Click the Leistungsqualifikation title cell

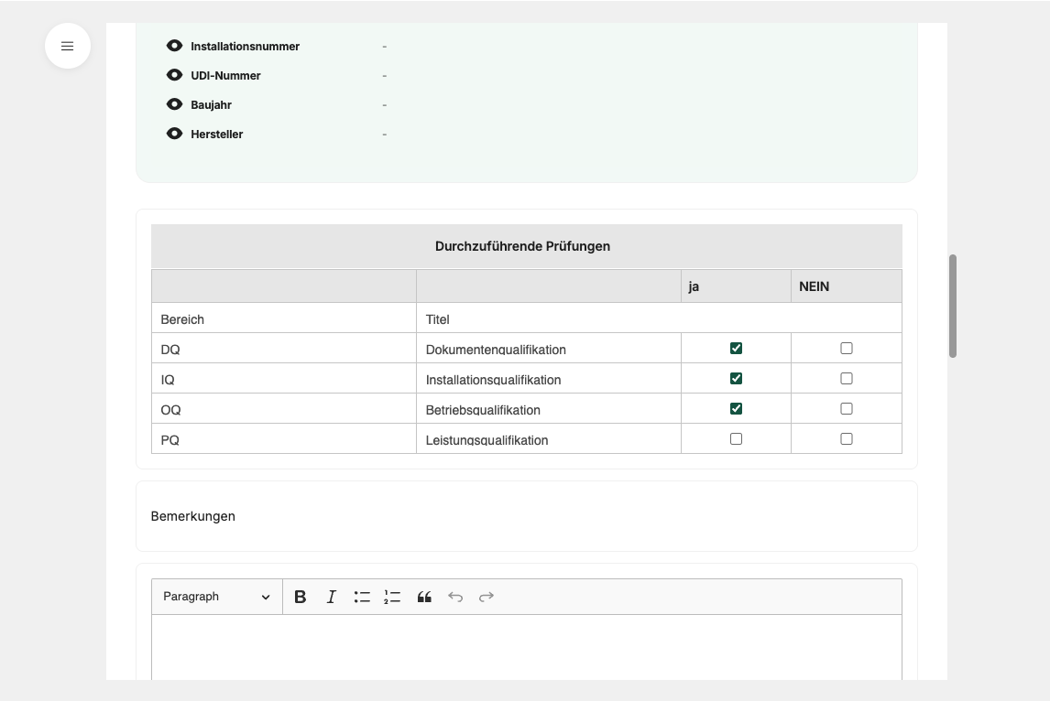pos(549,438)
